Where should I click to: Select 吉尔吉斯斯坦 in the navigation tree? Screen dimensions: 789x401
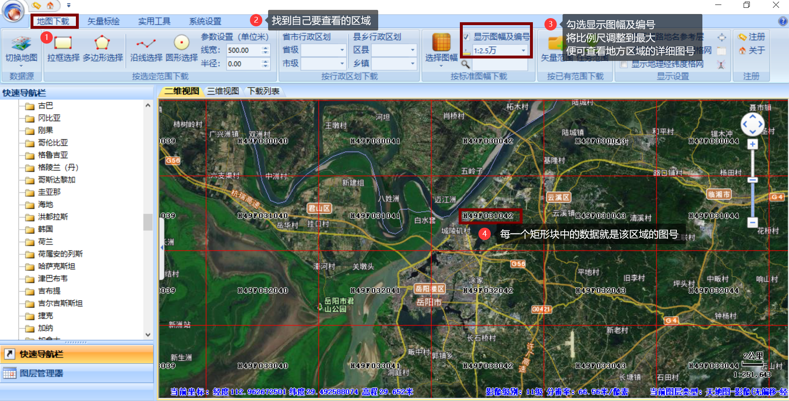tap(60, 303)
